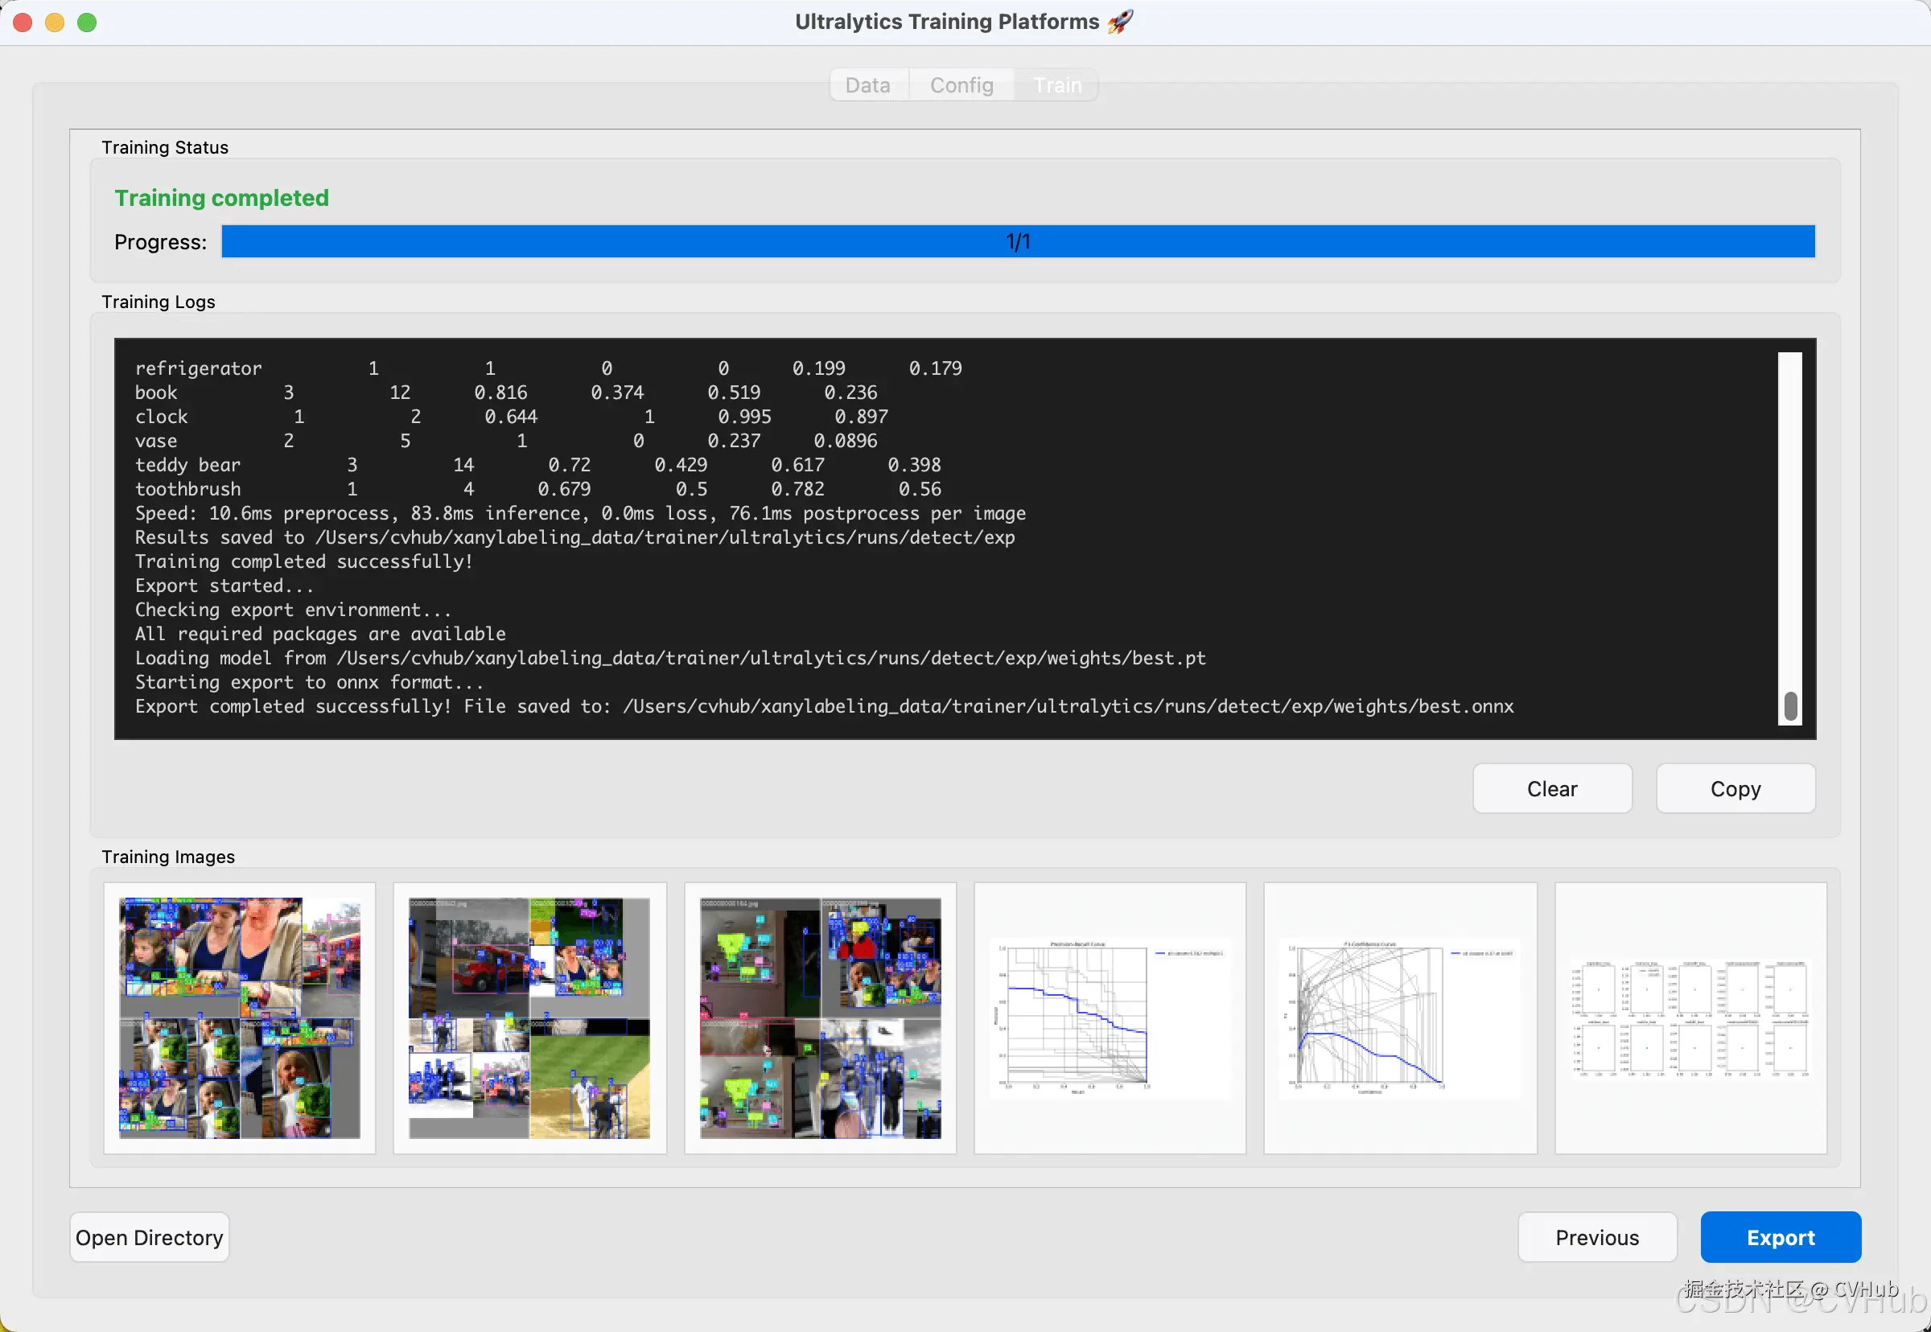Open the third training batch mosaic thumbnail

coord(820,1018)
